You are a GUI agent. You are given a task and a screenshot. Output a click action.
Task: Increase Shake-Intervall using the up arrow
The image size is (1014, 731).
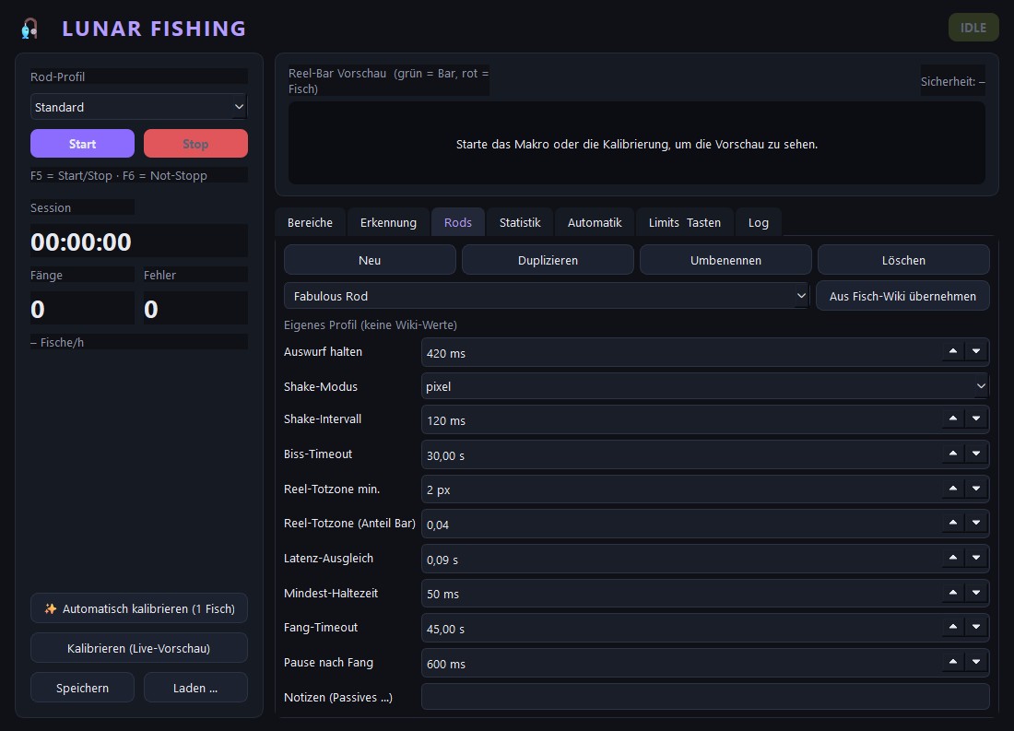[952, 419]
